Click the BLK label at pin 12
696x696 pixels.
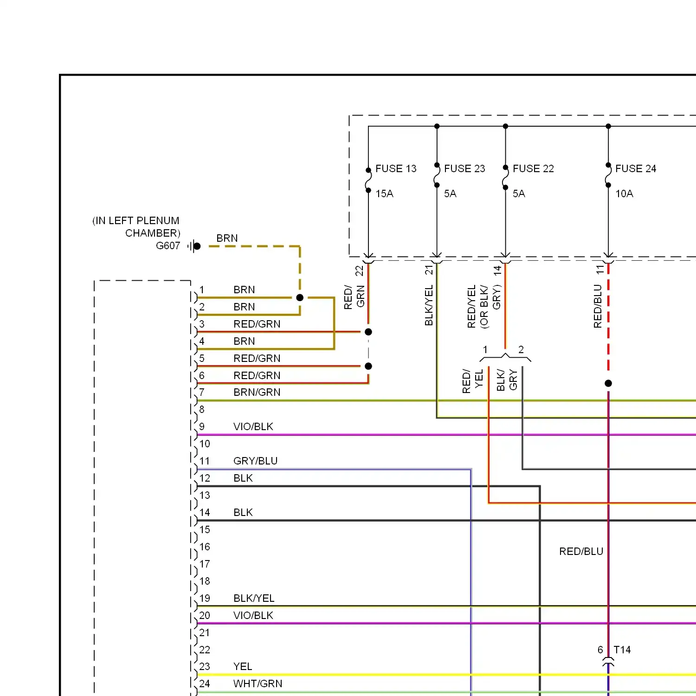pos(243,478)
